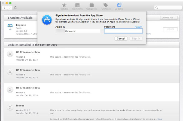Switch to Top Charts tab
Image resolution: width=183 pixels, height=121 pixels.
[77, 7]
